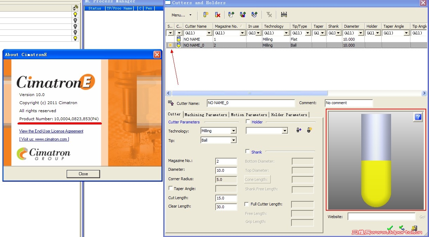The image size is (429, 237).
Task: Click the blue question mark help icon
Action: coord(418,117)
